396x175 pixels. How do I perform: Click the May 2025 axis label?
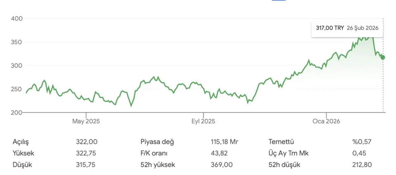tap(86, 121)
